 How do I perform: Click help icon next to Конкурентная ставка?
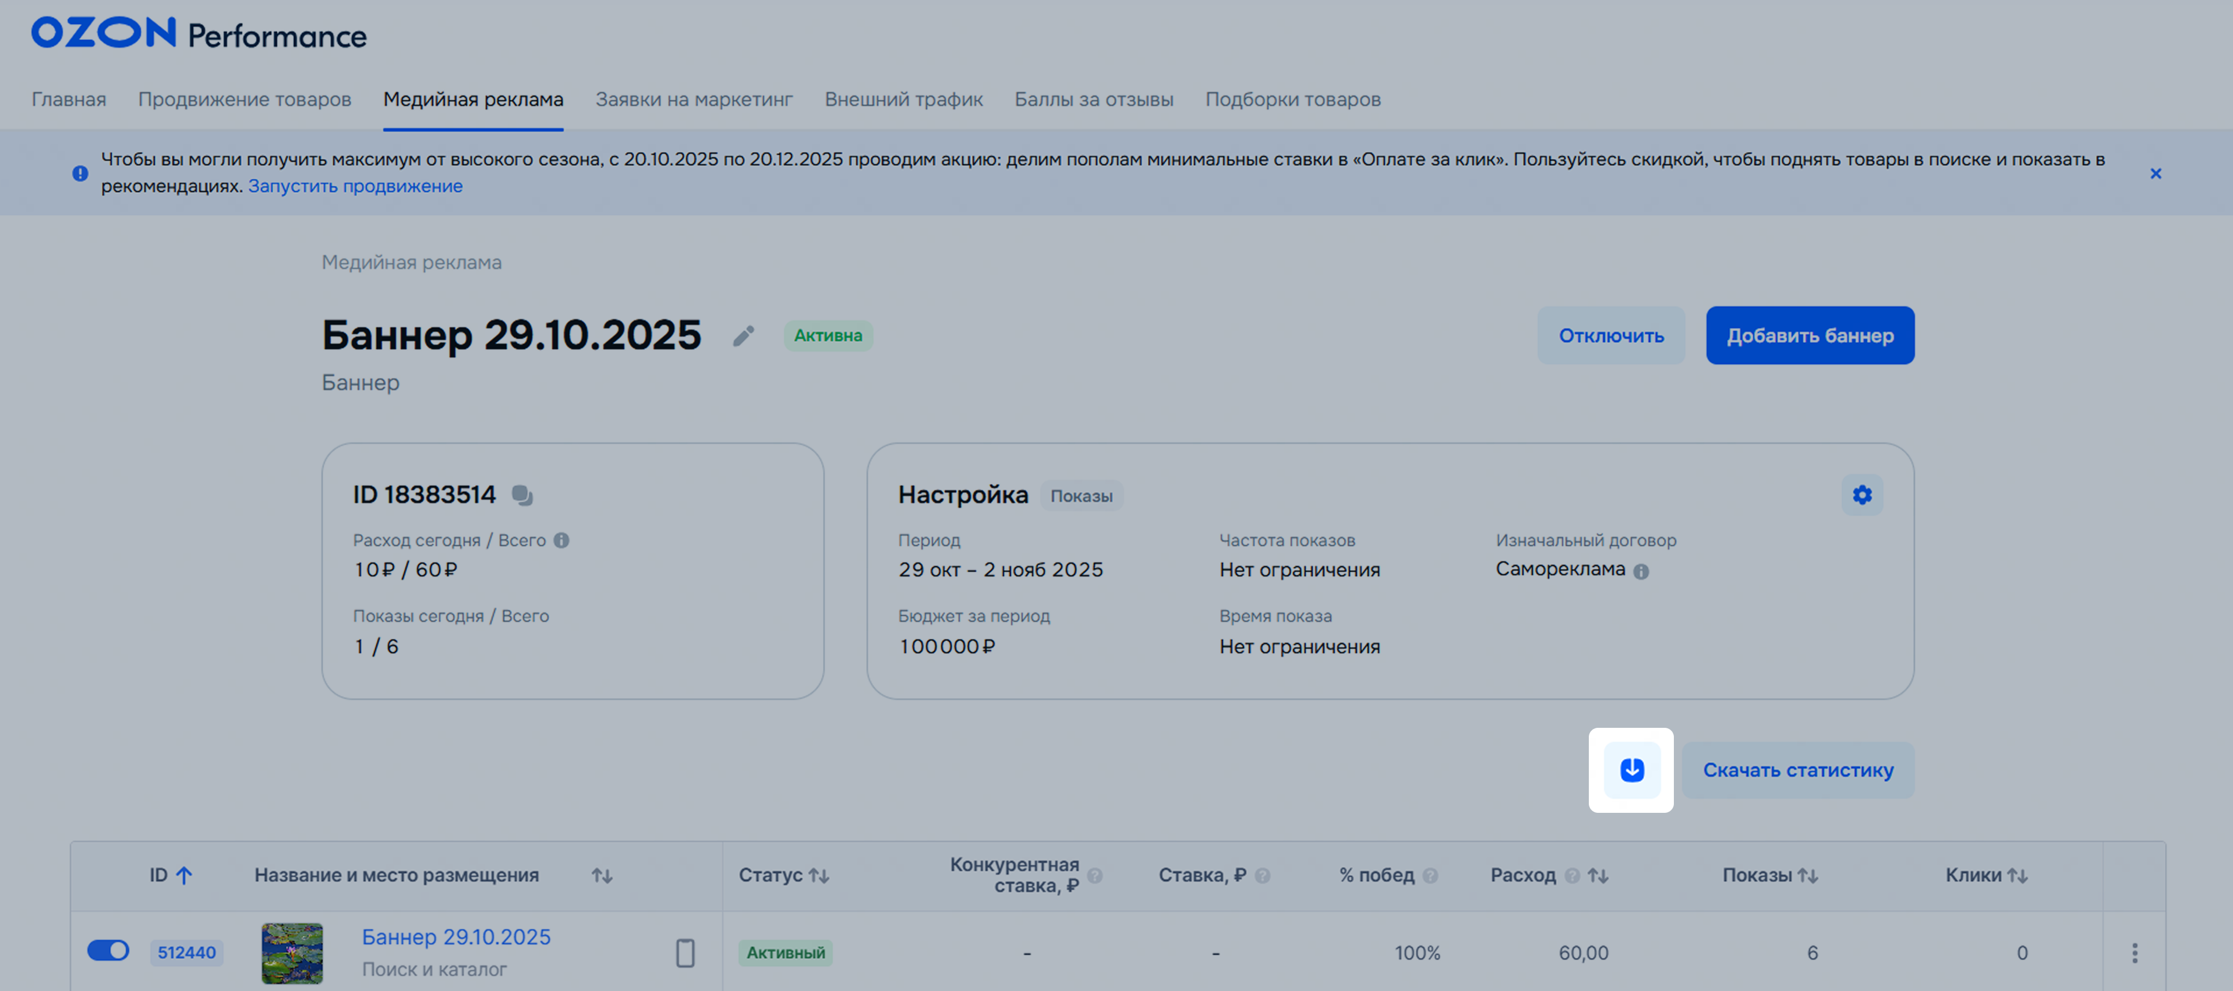(x=1095, y=875)
